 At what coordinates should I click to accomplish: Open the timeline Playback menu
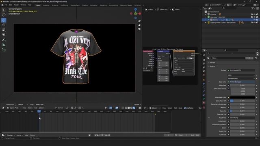pyautogui.click(x=11, y=135)
